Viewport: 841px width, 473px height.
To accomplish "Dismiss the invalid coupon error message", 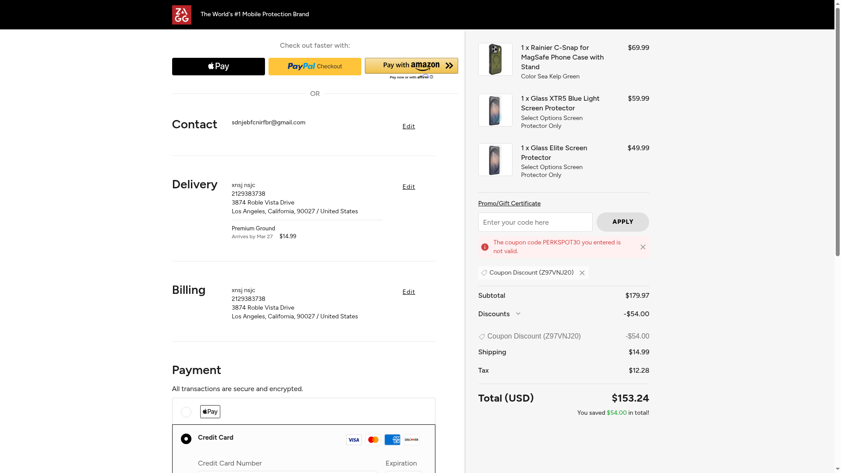I will (643, 247).
